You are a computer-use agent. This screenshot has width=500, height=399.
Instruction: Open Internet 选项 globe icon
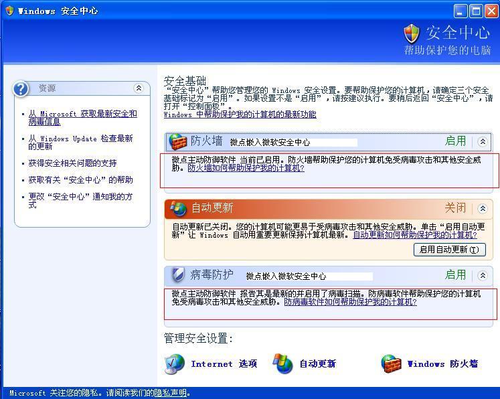coord(175,364)
